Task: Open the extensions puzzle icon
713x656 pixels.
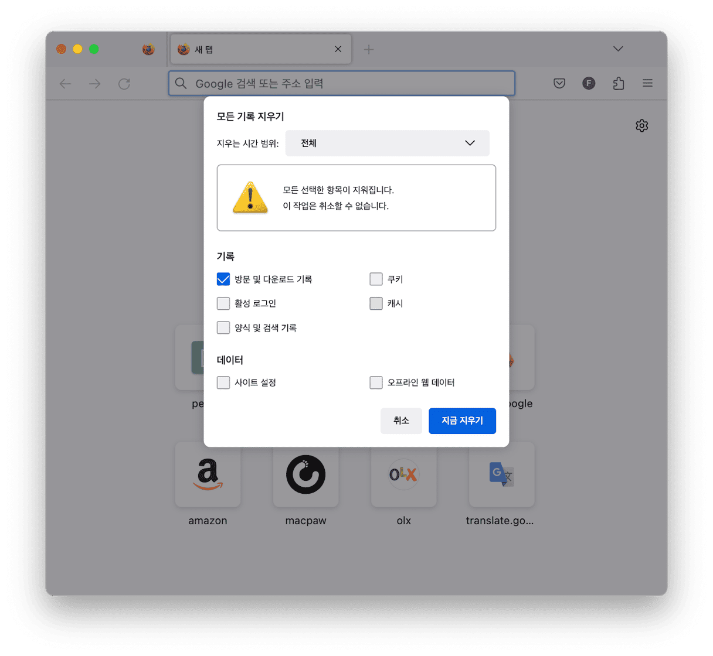Action: [618, 83]
